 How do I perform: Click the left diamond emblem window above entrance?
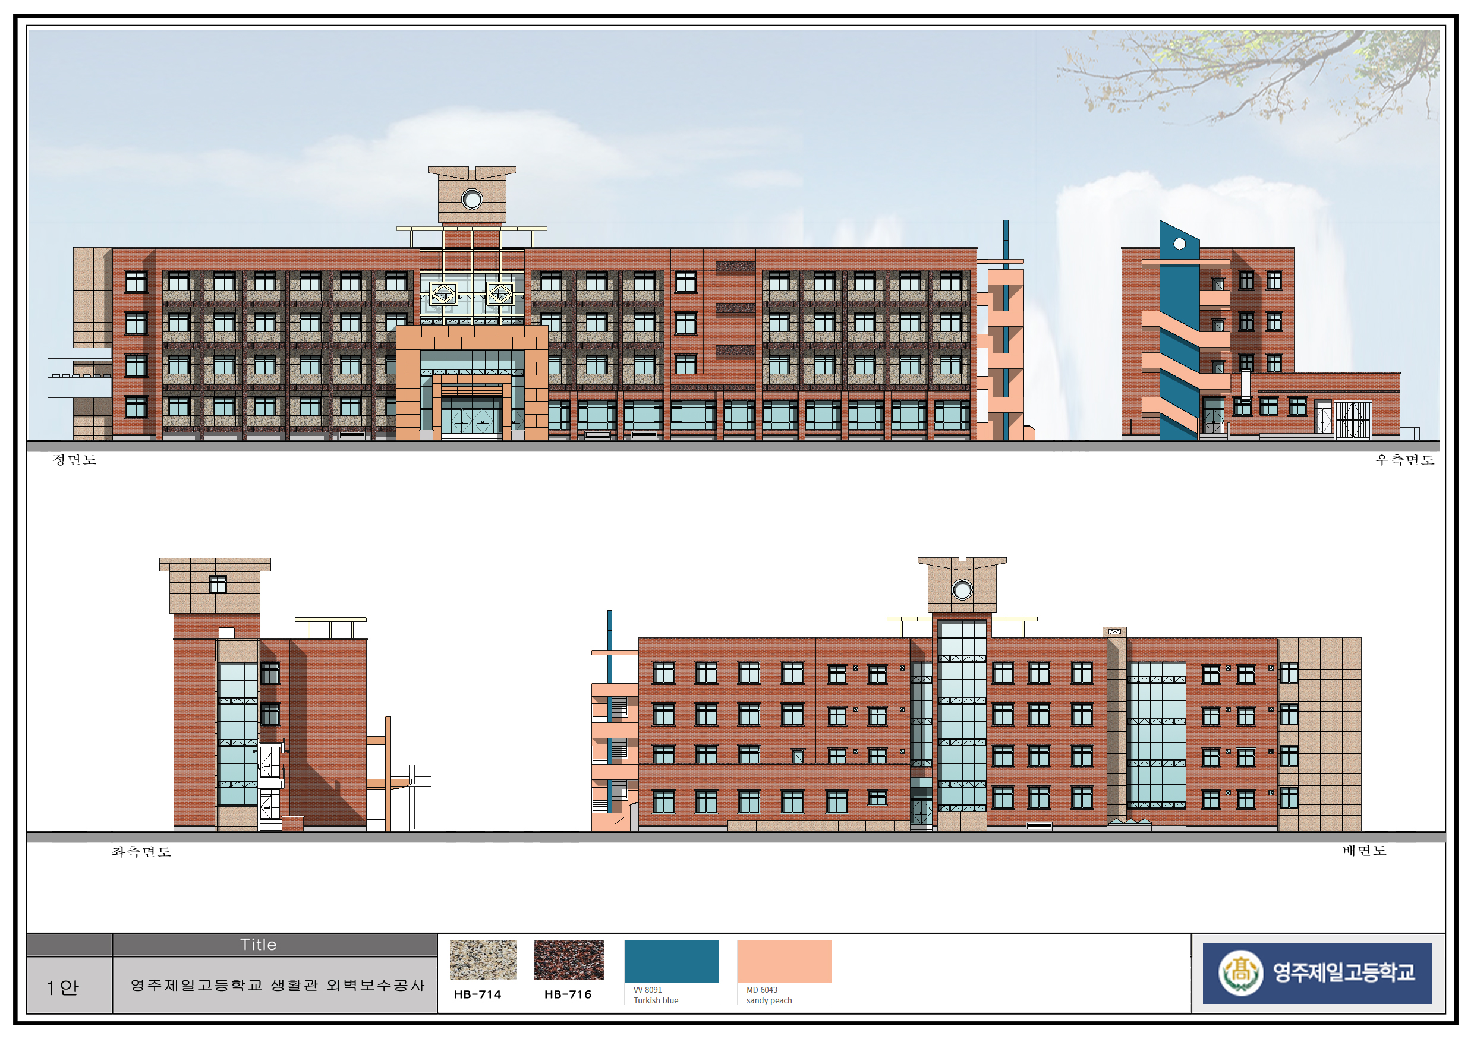pos(443,294)
